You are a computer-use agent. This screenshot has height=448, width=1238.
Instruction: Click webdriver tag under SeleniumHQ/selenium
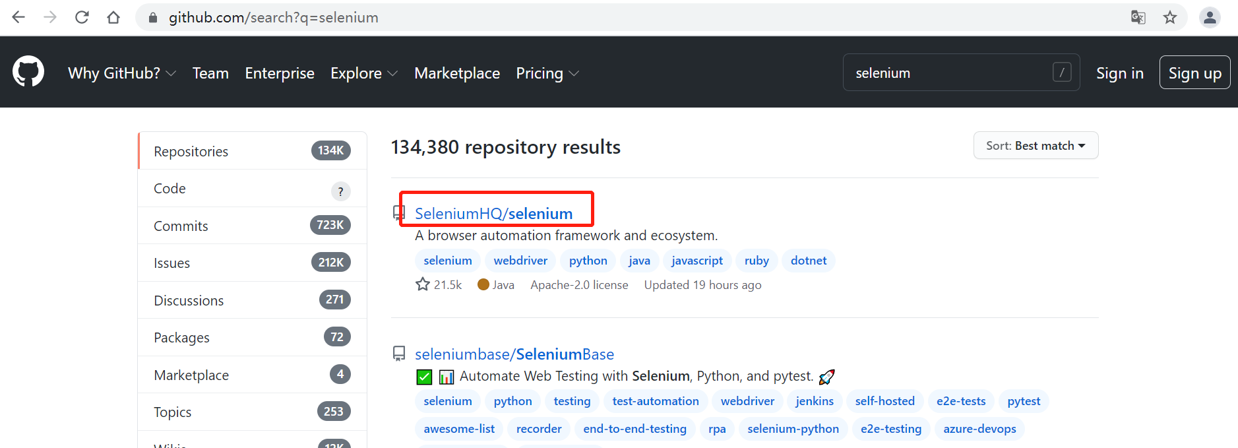(520, 260)
